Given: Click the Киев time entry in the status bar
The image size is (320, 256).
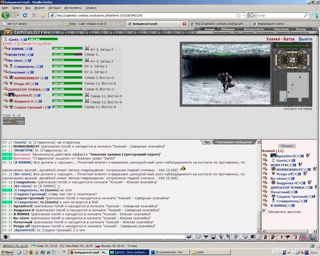Looking at the screenshot, I should [x=44, y=246].
